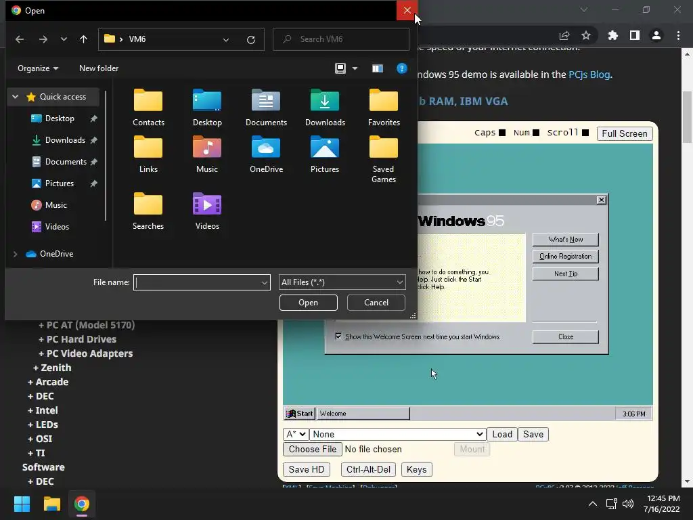
Task: Open the dialog Help icon
Action: [402, 68]
